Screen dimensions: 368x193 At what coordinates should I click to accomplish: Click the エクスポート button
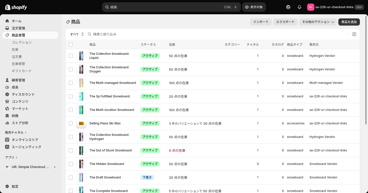click(x=285, y=22)
